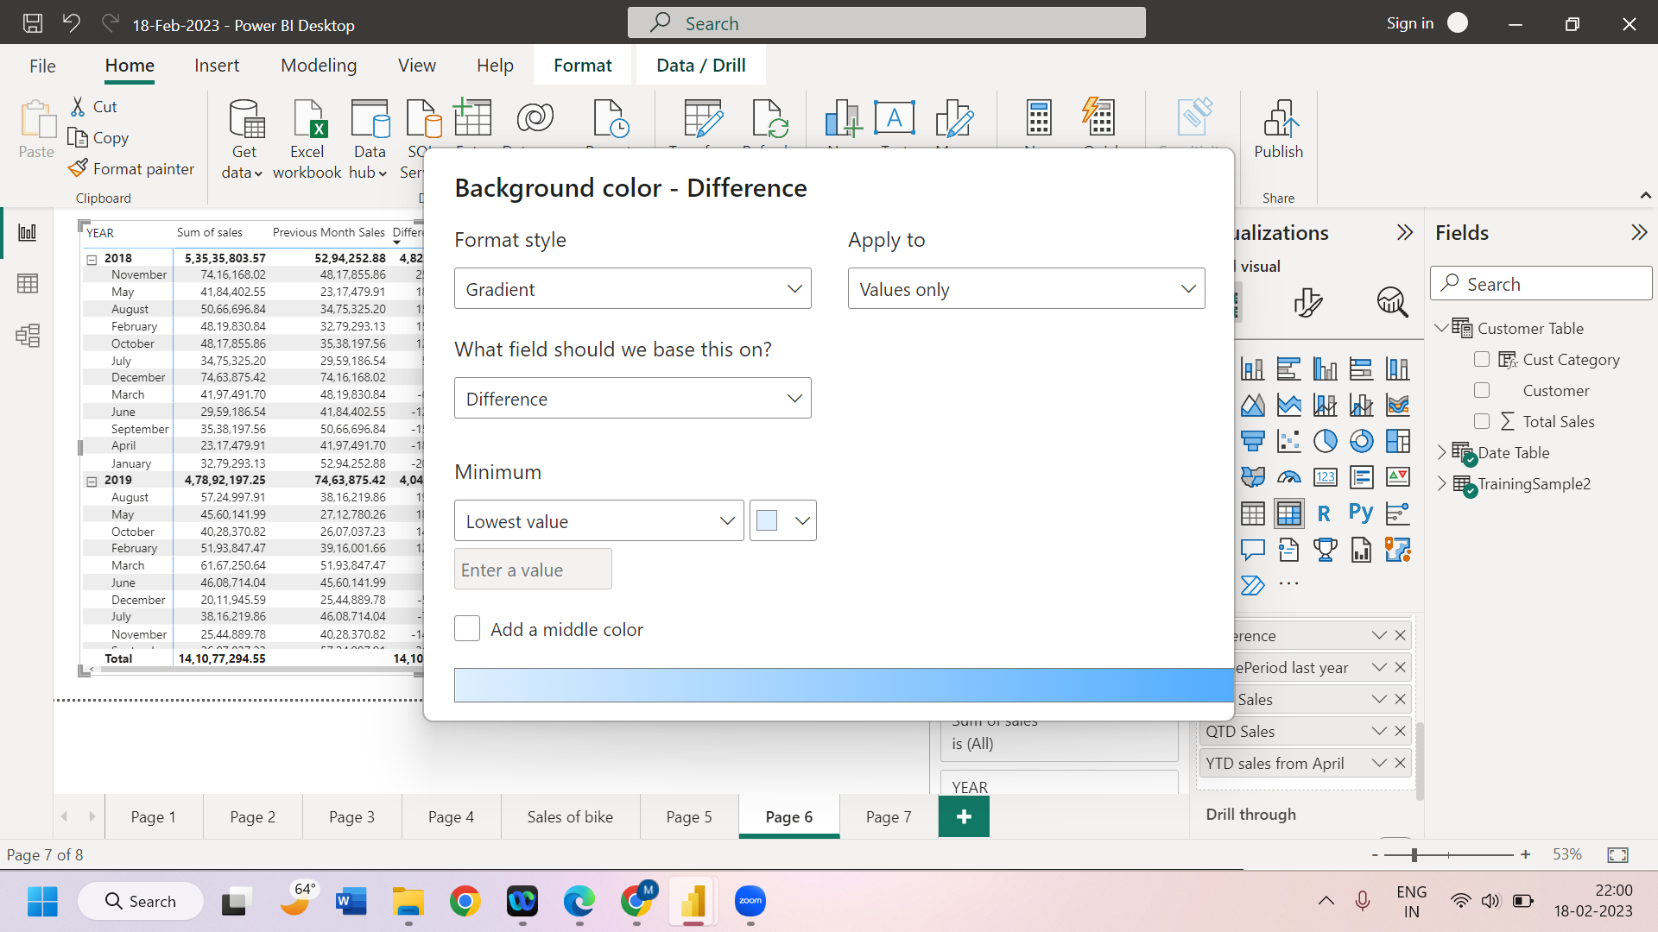Open Model view icon in sidebar

point(28,335)
